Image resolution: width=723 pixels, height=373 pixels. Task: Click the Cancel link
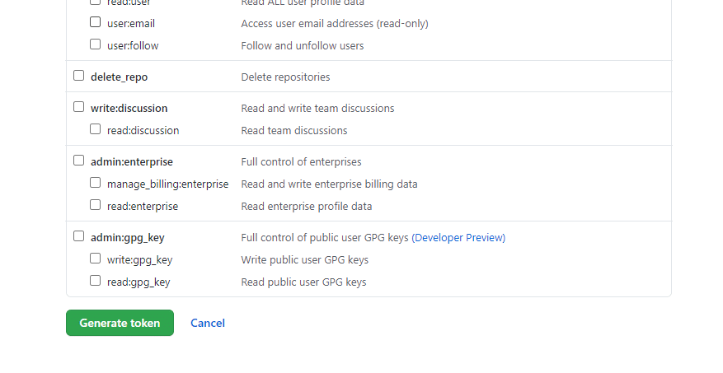click(x=208, y=324)
